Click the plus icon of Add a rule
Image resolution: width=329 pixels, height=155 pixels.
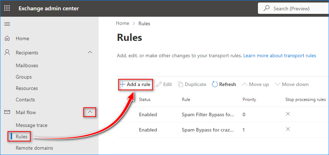pos(122,84)
